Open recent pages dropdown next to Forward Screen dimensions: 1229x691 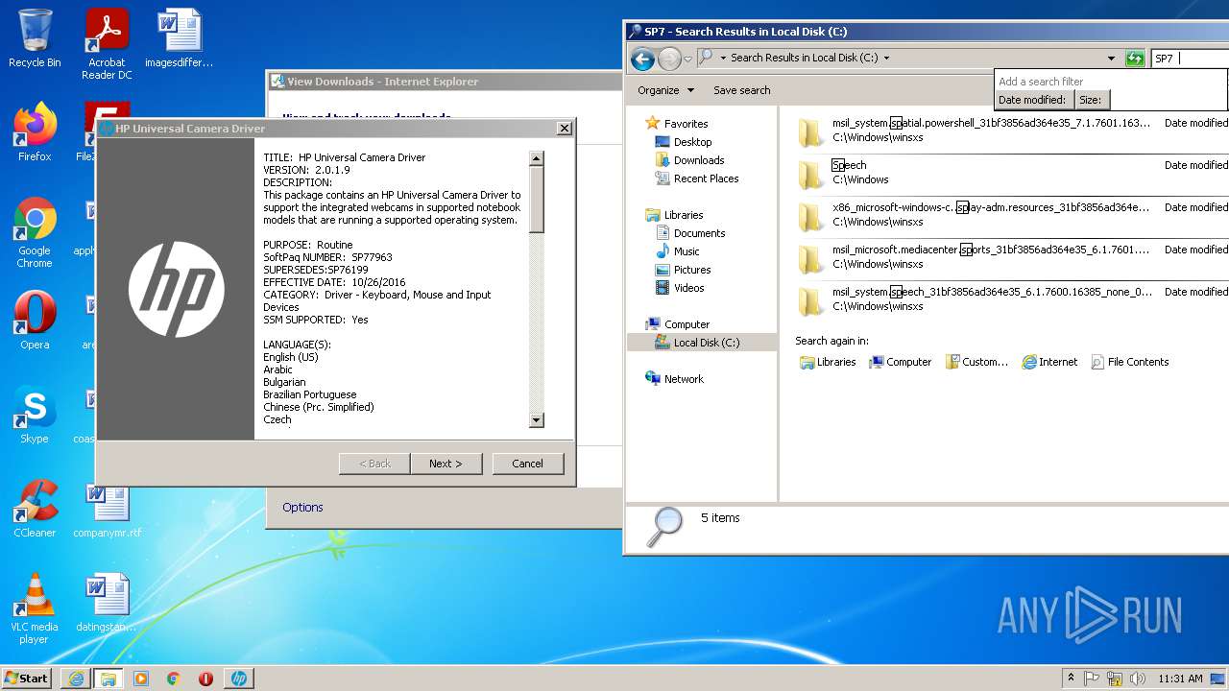tap(687, 59)
